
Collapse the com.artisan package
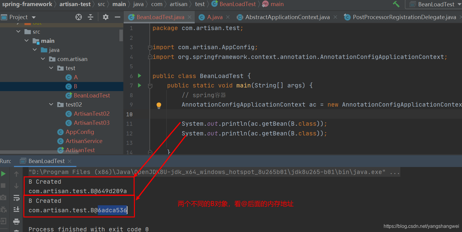(43, 59)
